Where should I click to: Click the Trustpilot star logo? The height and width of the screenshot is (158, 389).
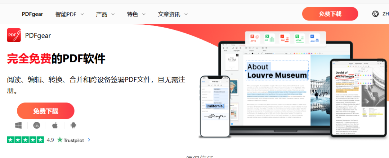pos(60,140)
